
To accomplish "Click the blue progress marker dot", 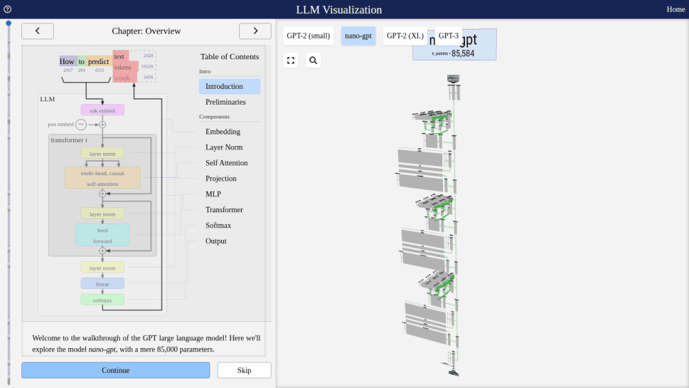I will [8, 23].
